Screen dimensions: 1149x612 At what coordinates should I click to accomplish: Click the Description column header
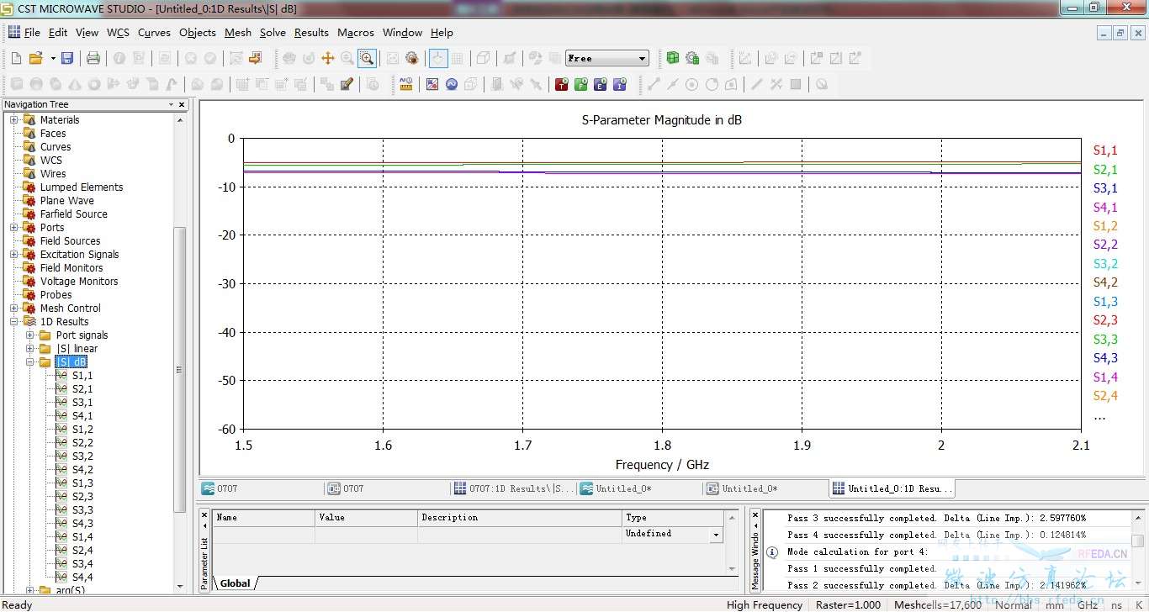(x=520, y=518)
